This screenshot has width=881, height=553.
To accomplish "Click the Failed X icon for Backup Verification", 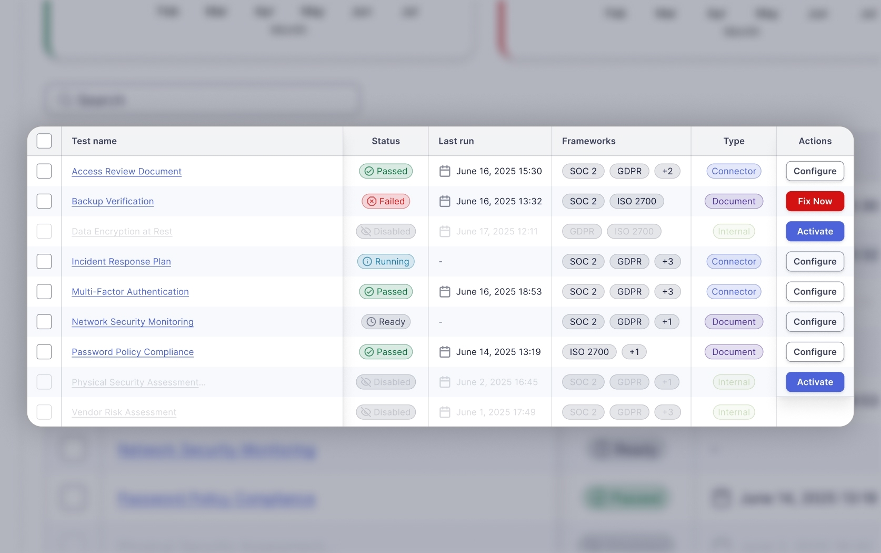I will (372, 201).
